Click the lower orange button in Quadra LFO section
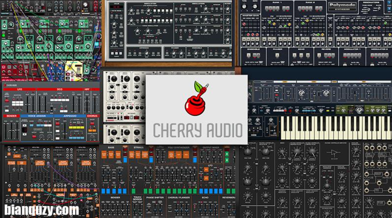The width and height of the screenshot is (392, 218). pos(206,178)
